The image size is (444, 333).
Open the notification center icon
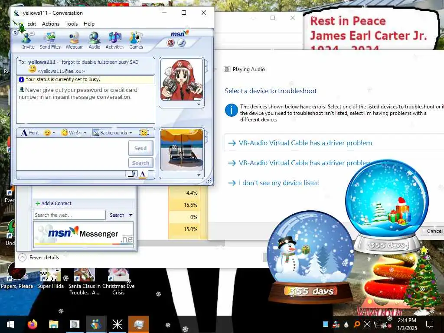pos(430,324)
